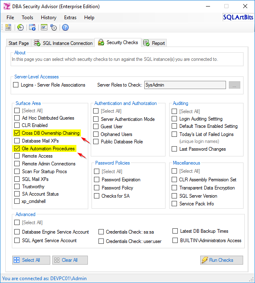Open the File menu

coord(10,18)
